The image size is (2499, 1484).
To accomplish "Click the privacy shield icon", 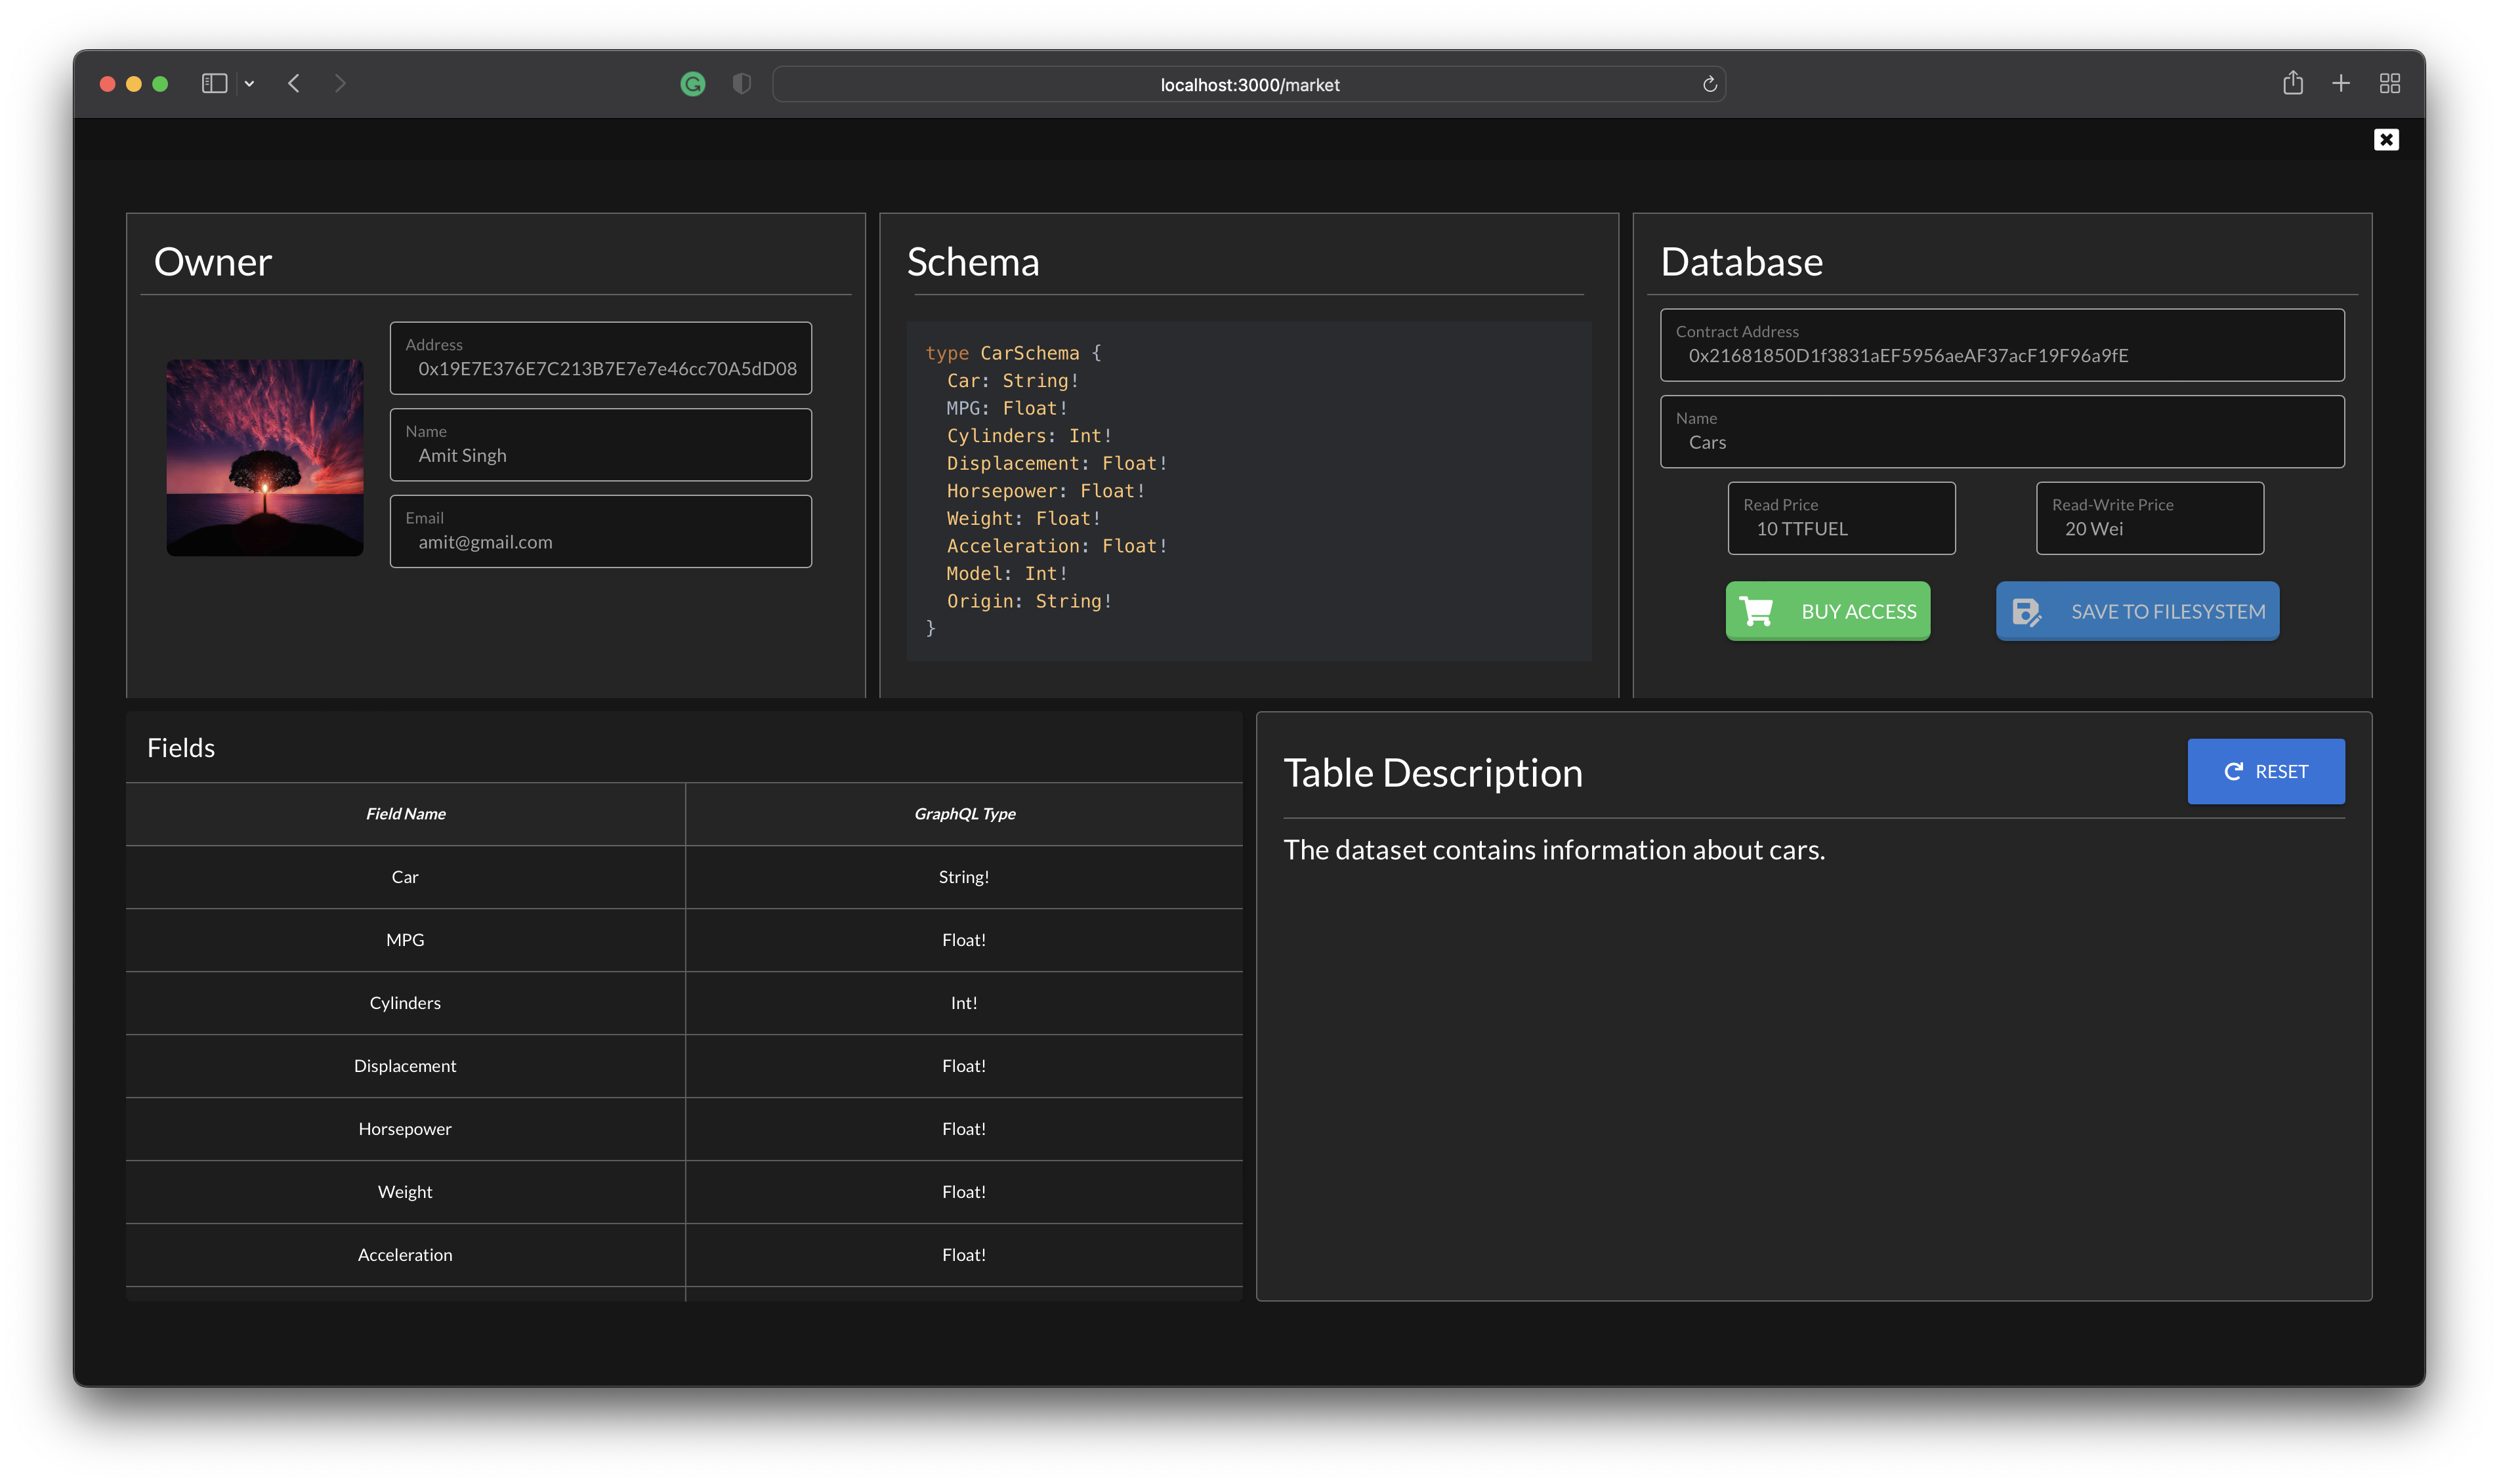I will tap(741, 84).
